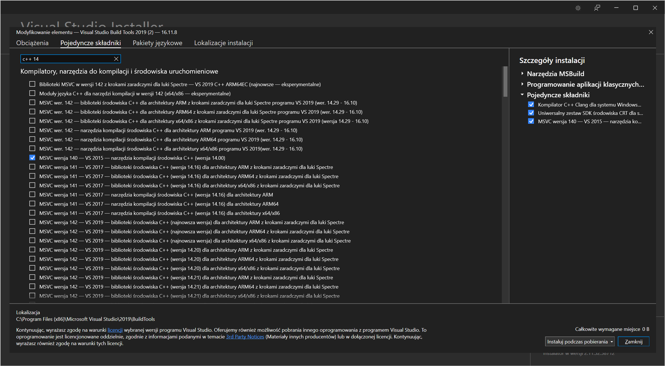Screen dimensions: 665x366
Task: Go to the Lokalizacje instalacji tab
Action: [x=224, y=43]
